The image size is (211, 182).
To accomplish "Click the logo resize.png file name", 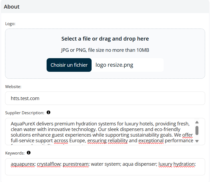I will click(114, 65).
